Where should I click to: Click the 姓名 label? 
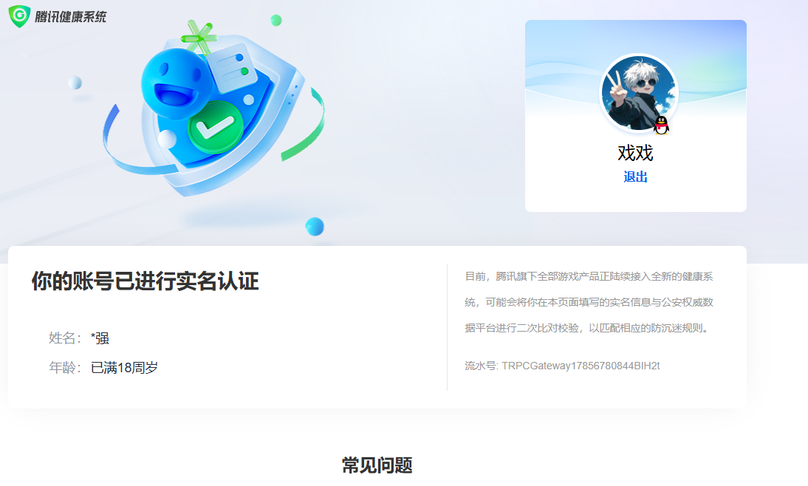(65, 338)
